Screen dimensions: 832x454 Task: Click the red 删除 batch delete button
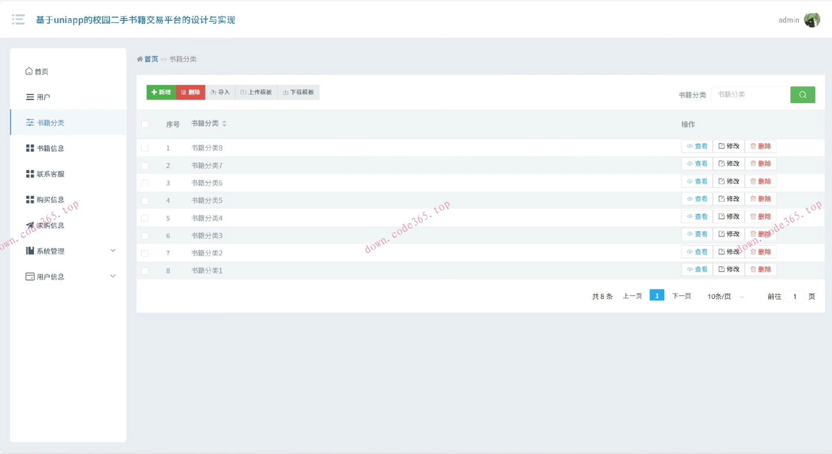point(191,92)
